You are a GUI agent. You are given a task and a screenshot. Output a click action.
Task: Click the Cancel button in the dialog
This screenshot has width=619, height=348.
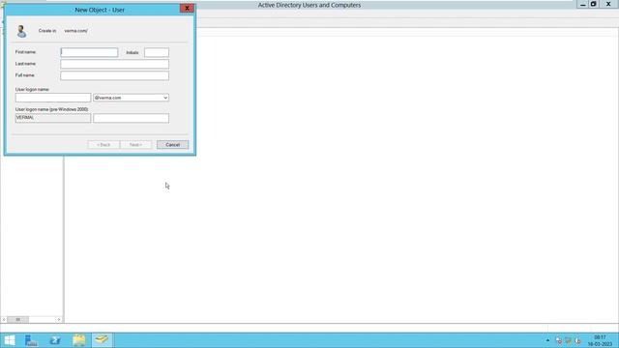tap(172, 145)
